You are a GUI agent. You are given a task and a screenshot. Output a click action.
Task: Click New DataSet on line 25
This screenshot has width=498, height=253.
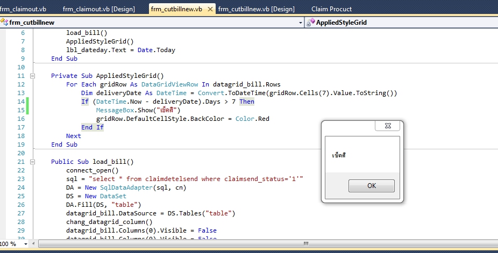(x=105, y=196)
